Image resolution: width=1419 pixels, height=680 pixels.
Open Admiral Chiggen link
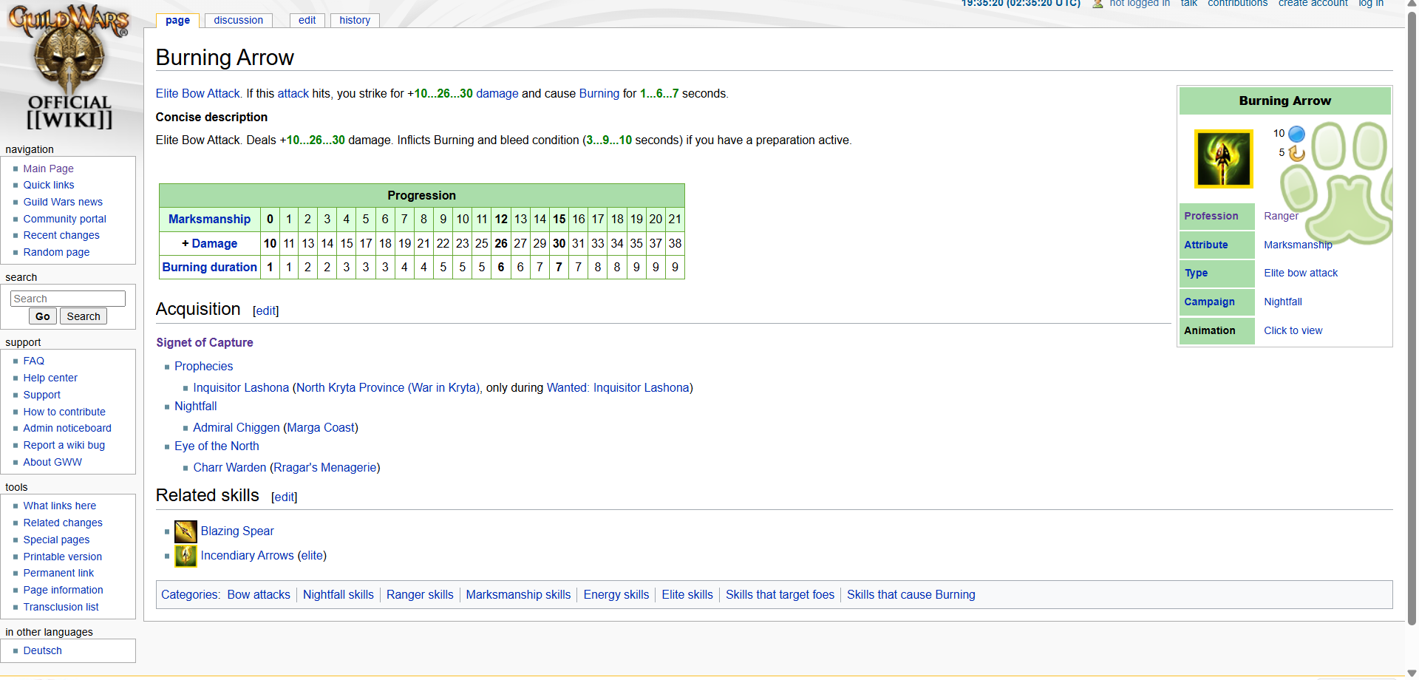[236, 427]
